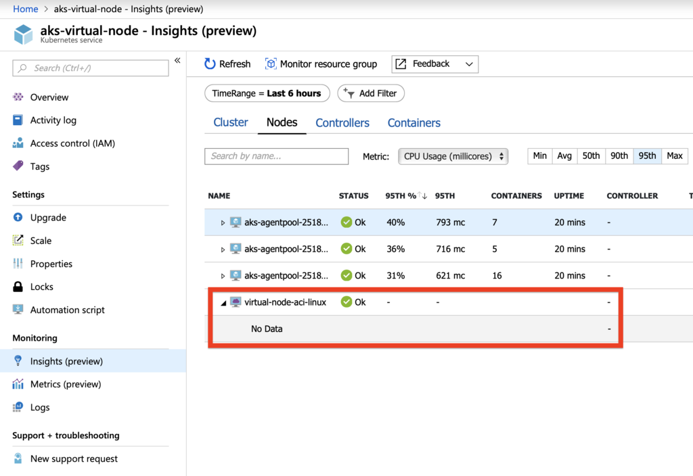Click the Refresh icon in toolbar
Viewport: 693px width, 476px height.
coord(210,64)
